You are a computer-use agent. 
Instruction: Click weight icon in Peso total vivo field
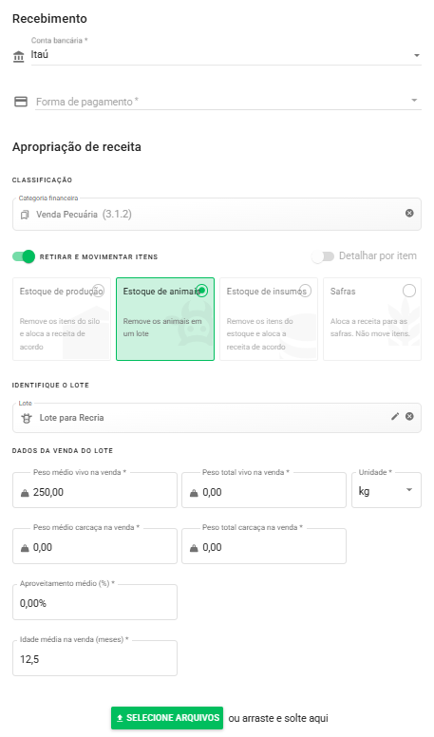coord(194,493)
